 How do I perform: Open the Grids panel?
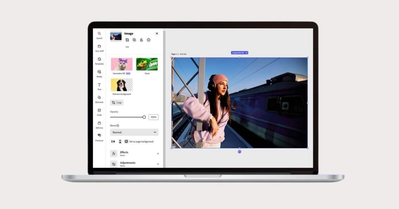click(99, 112)
